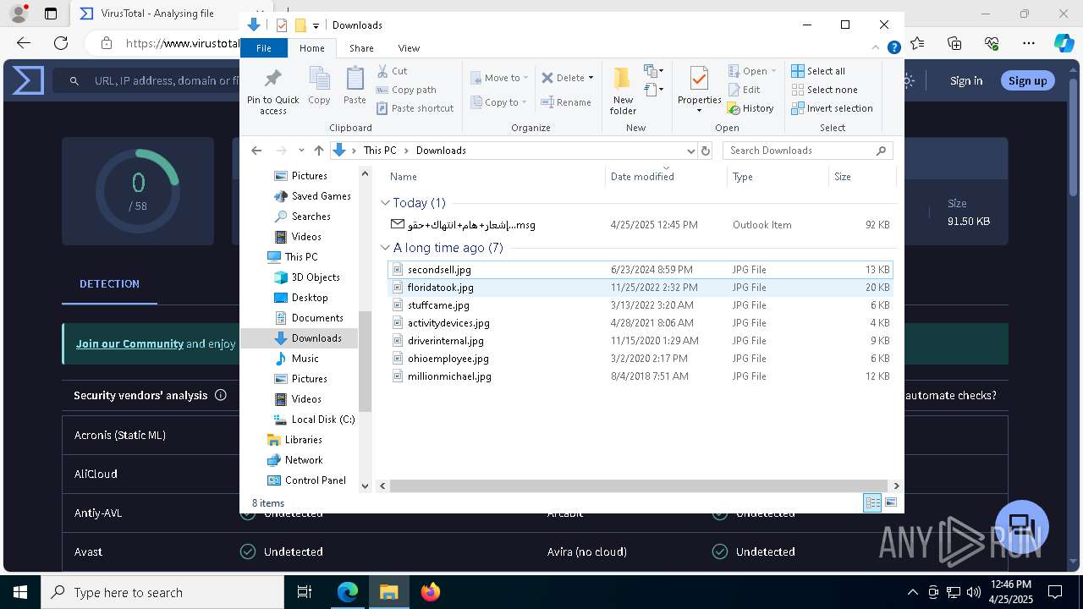Collapse the A long time ago group
Screen dimensions: 1083x609
(x=385, y=248)
